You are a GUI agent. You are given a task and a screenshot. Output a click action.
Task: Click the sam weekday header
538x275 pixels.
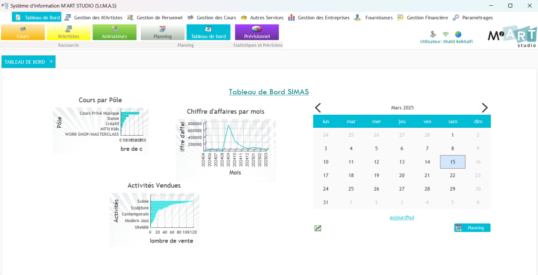pyautogui.click(x=452, y=122)
